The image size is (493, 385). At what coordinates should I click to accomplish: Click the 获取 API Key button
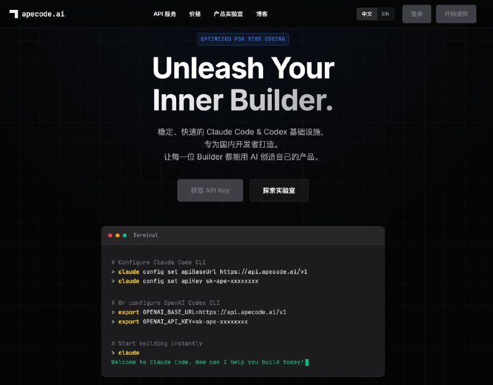tap(210, 190)
